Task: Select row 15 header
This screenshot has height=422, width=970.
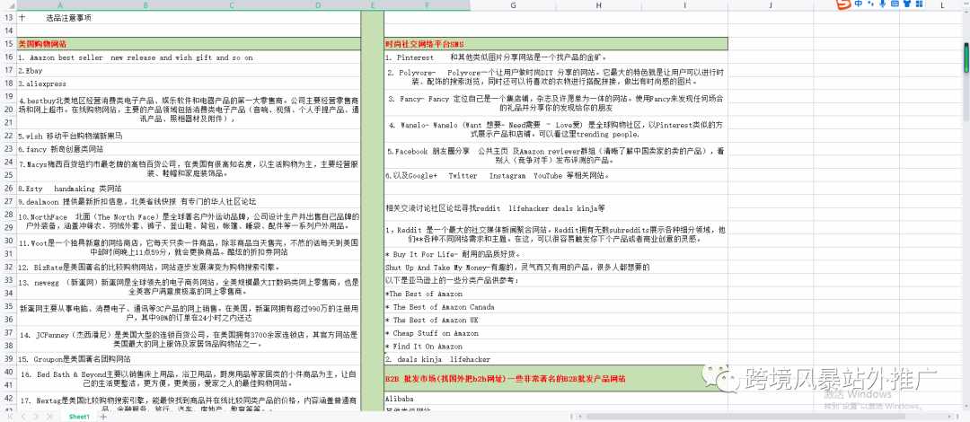Action: [9, 44]
